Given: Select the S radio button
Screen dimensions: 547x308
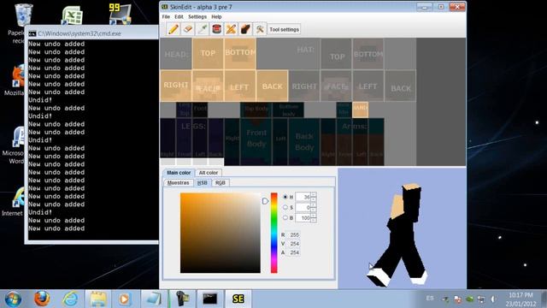Looking at the screenshot, I should (285, 207).
